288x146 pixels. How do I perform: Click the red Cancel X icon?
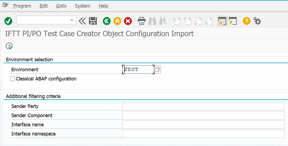[x=128, y=21]
